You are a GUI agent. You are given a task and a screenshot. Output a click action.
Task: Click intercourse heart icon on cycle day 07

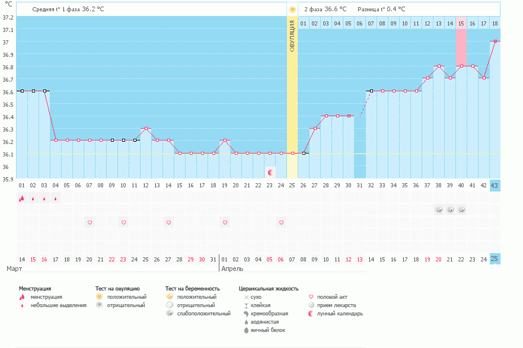pos(90,222)
